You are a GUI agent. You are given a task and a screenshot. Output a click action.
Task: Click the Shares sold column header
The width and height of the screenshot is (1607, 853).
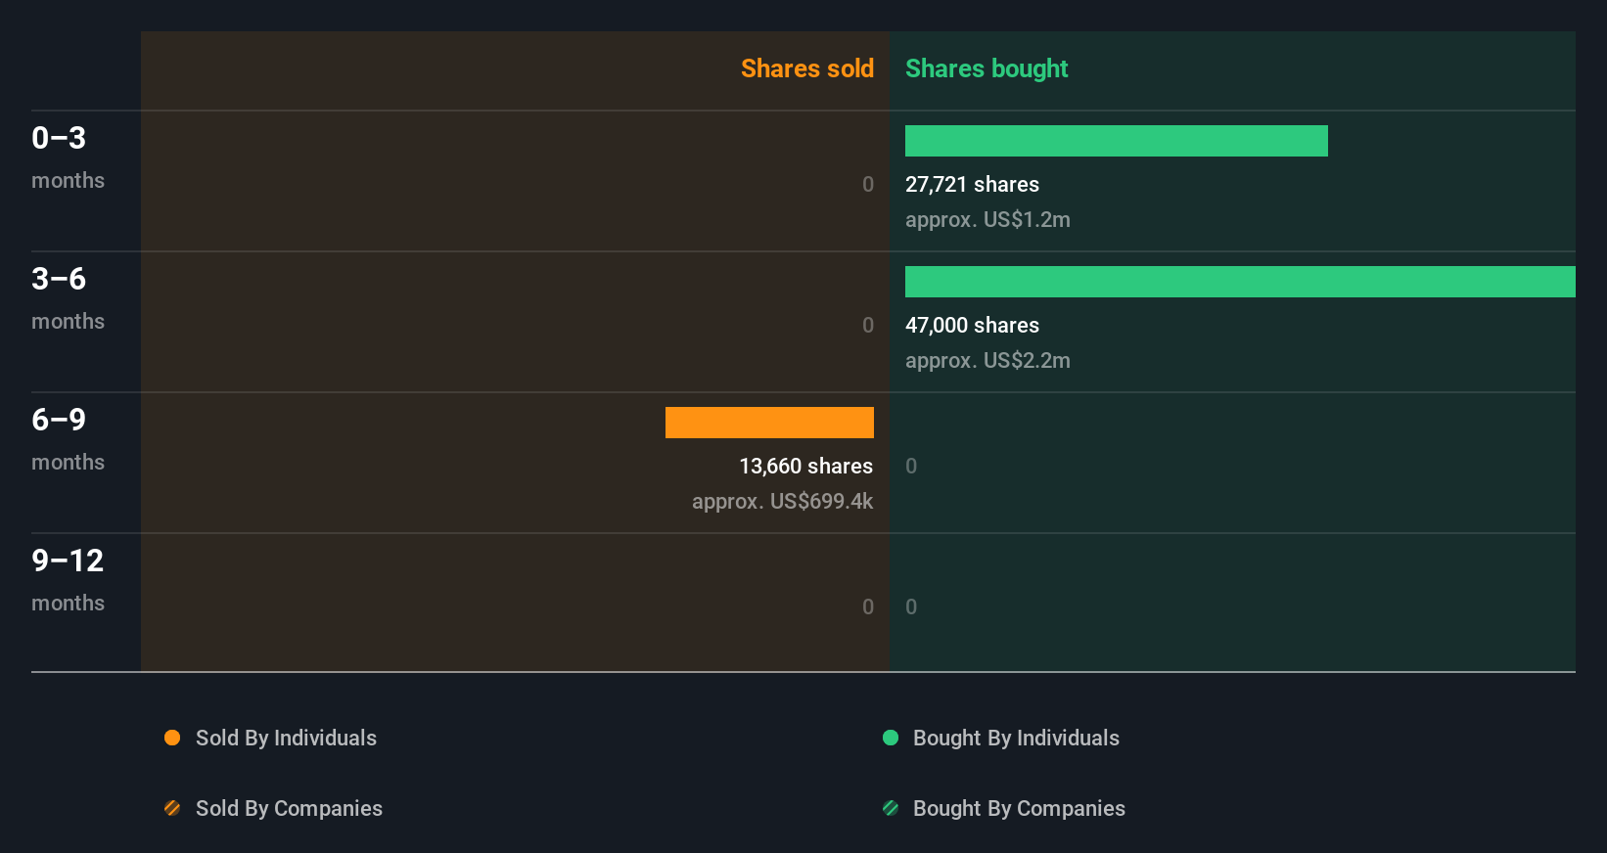[x=807, y=68]
